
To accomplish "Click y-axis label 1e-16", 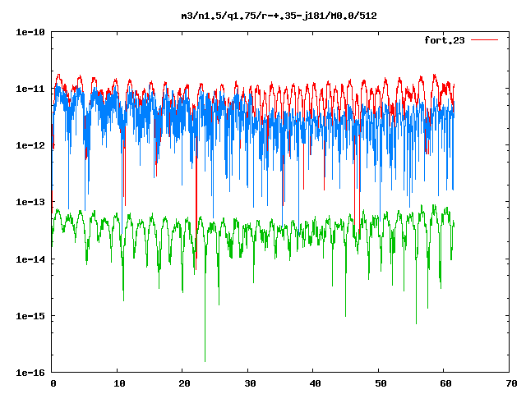I will point(30,373).
